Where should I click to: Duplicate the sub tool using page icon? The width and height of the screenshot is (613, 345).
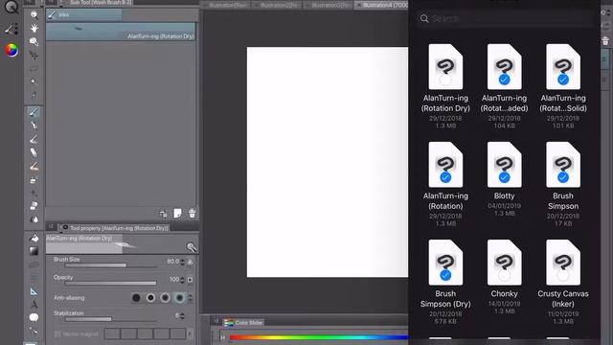click(177, 213)
